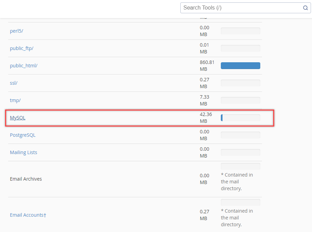
Task: Click the perl5 usage bar
Action: tap(240, 31)
